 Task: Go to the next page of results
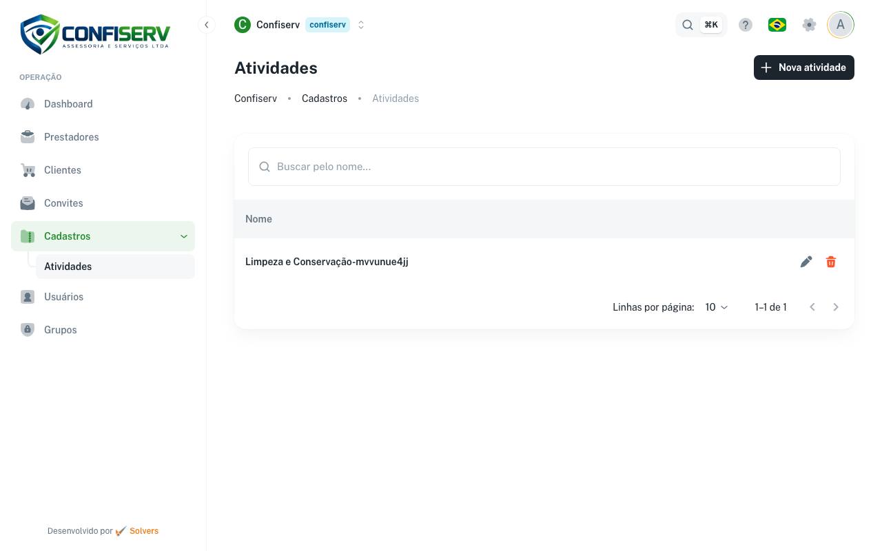click(836, 307)
